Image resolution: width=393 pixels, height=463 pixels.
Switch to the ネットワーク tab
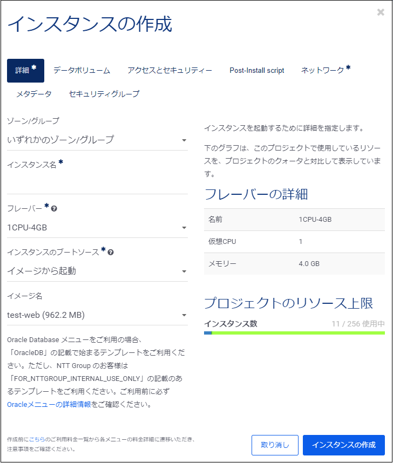326,70
